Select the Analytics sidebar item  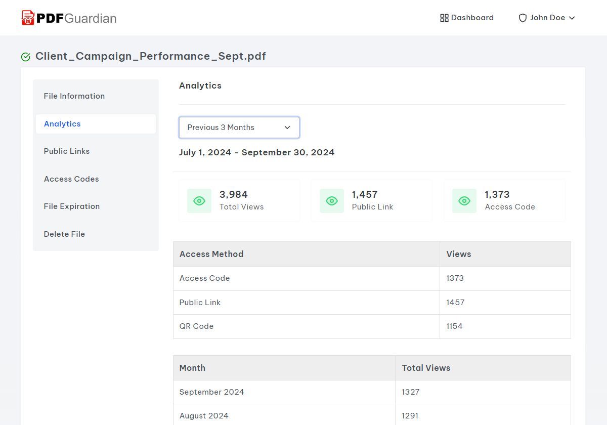coord(96,124)
